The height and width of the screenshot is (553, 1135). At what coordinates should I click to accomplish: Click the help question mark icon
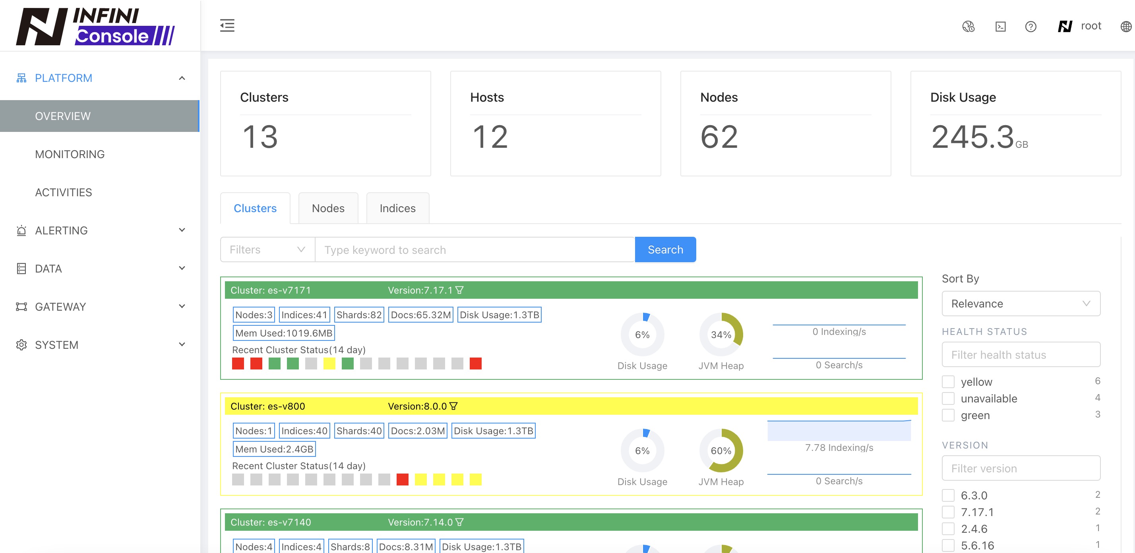coord(1030,26)
